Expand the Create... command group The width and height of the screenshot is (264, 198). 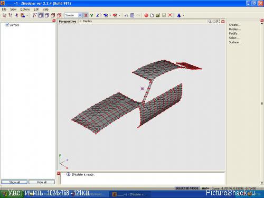(x=234, y=25)
